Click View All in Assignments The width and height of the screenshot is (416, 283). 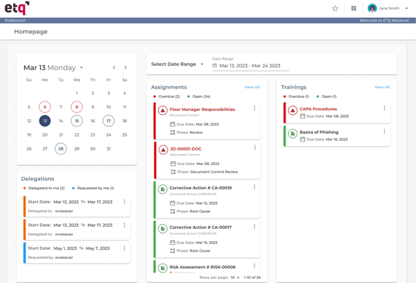coord(252,87)
